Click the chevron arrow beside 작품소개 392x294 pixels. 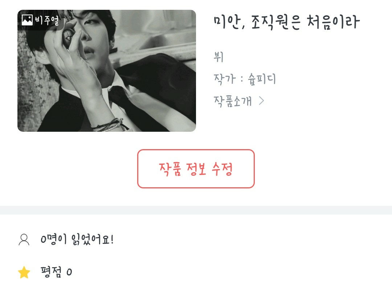pos(261,101)
